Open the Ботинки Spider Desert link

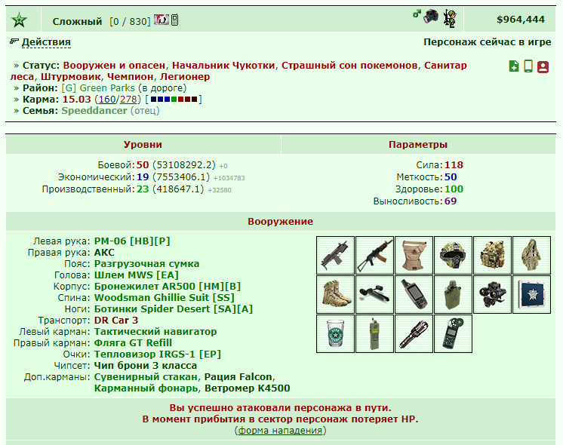[174, 309]
